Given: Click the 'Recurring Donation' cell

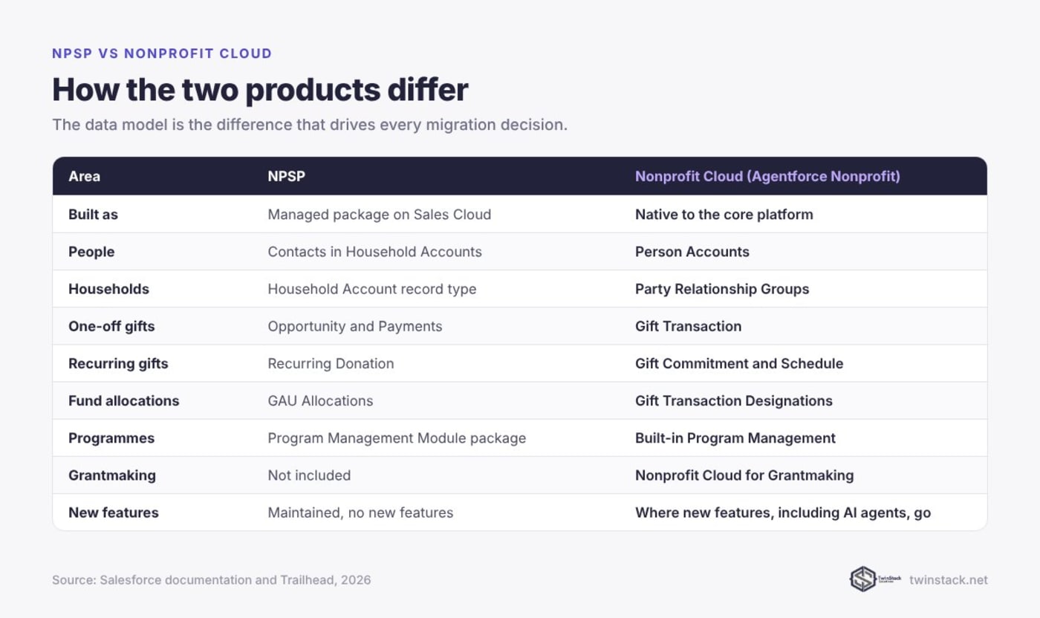Looking at the screenshot, I should coord(331,363).
